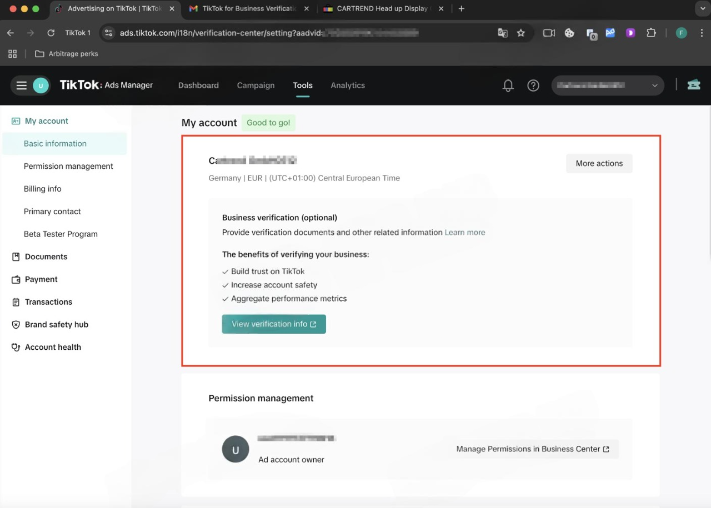Screen dimensions: 711x508
Task: Click the camera extension icon
Action: point(549,33)
